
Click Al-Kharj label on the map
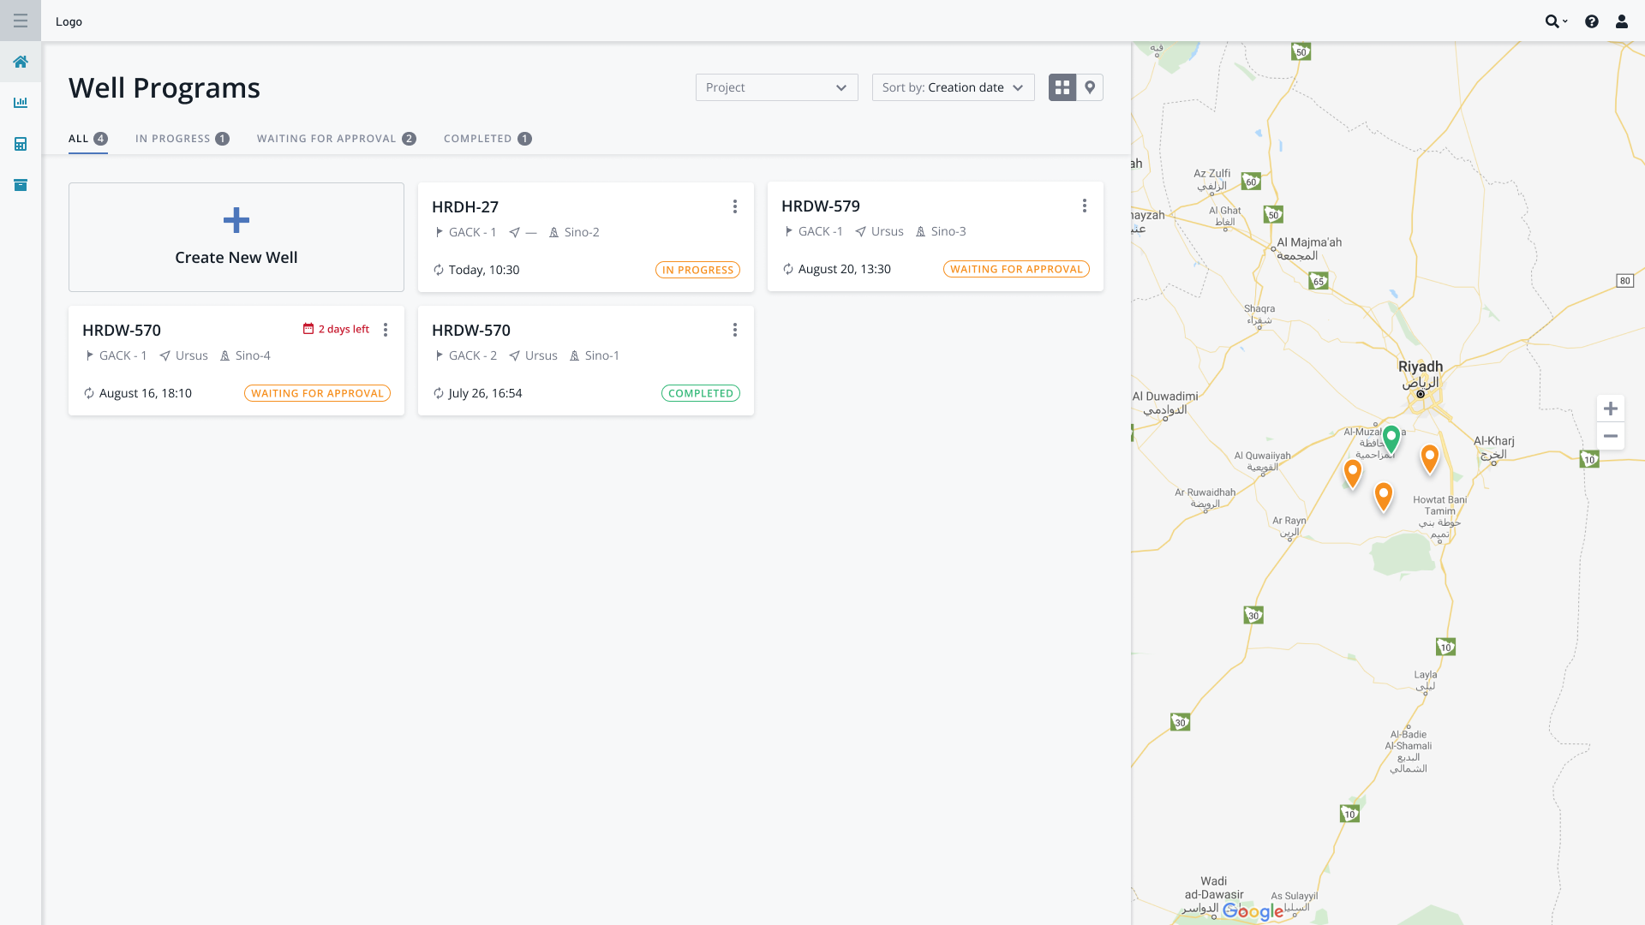1494,441
